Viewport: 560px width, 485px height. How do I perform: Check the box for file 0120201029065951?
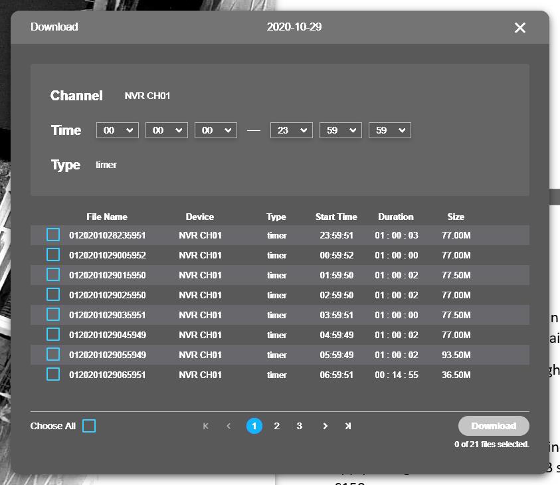[x=53, y=375]
